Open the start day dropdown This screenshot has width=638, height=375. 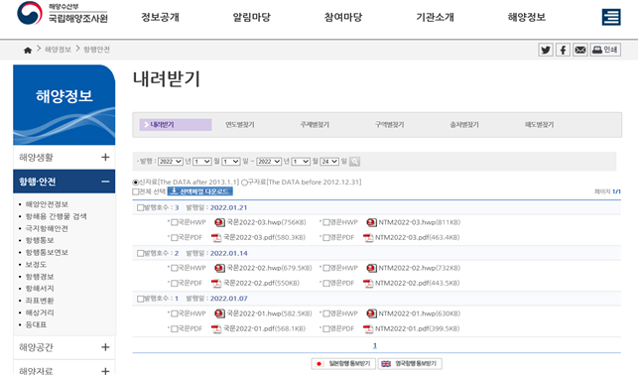231,162
